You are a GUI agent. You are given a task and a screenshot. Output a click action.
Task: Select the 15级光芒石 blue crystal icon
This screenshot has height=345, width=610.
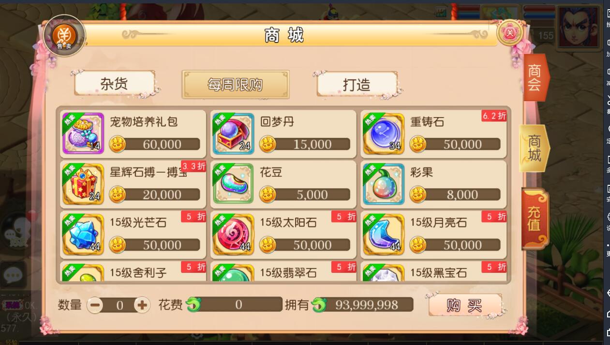[83, 234]
